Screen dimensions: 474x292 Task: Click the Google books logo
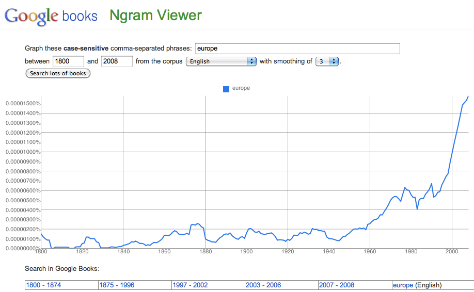coord(51,16)
